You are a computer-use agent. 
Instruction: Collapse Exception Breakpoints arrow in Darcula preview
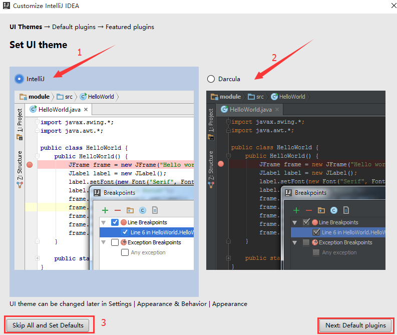pos(295,242)
